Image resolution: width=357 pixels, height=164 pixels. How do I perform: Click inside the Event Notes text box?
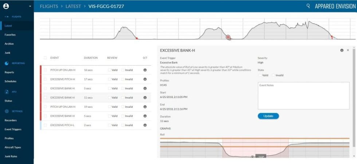[x=303, y=95]
